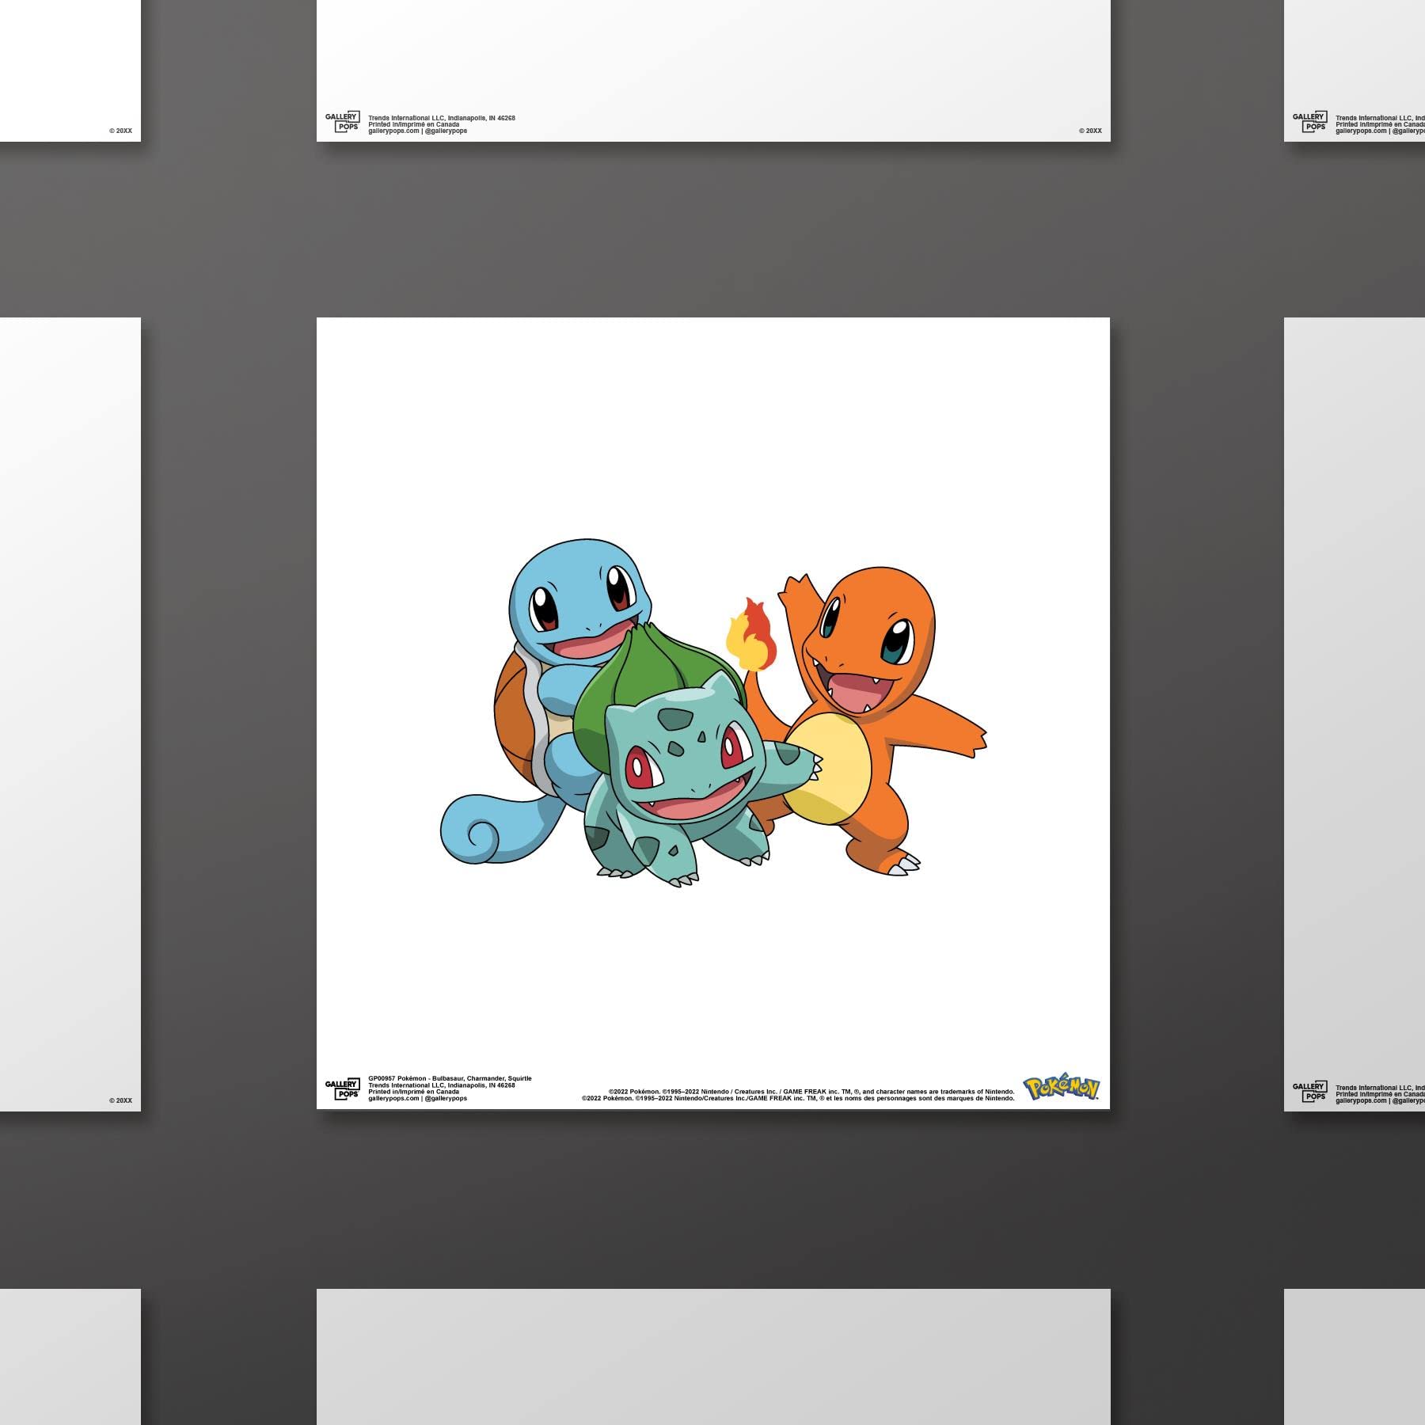This screenshot has height=1425, width=1425.
Task: Click '© 20XX' on the top-center poster
Action: [1089, 131]
